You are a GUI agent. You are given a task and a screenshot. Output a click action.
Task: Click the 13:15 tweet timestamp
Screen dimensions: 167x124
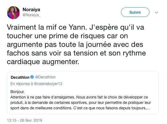tap(12, 120)
